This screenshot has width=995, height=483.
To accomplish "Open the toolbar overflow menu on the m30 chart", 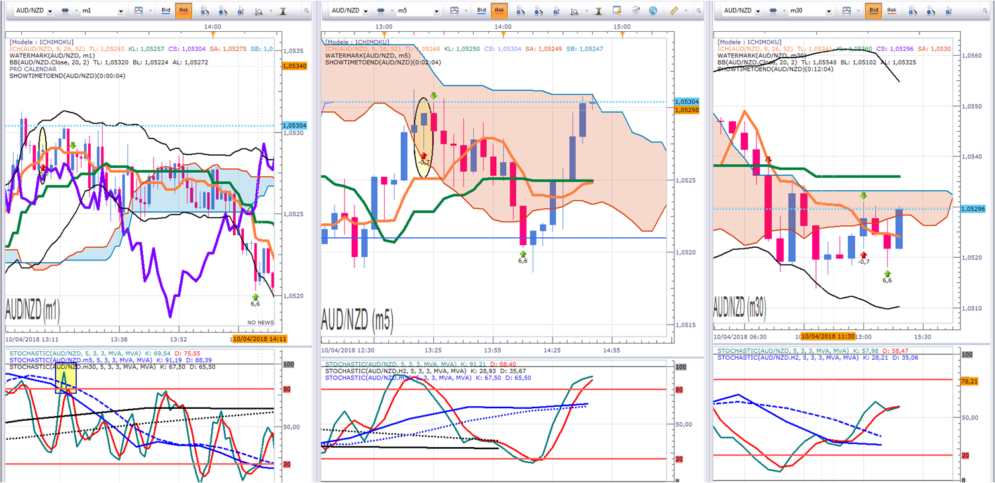I will pyautogui.click(x=986, y=11).
